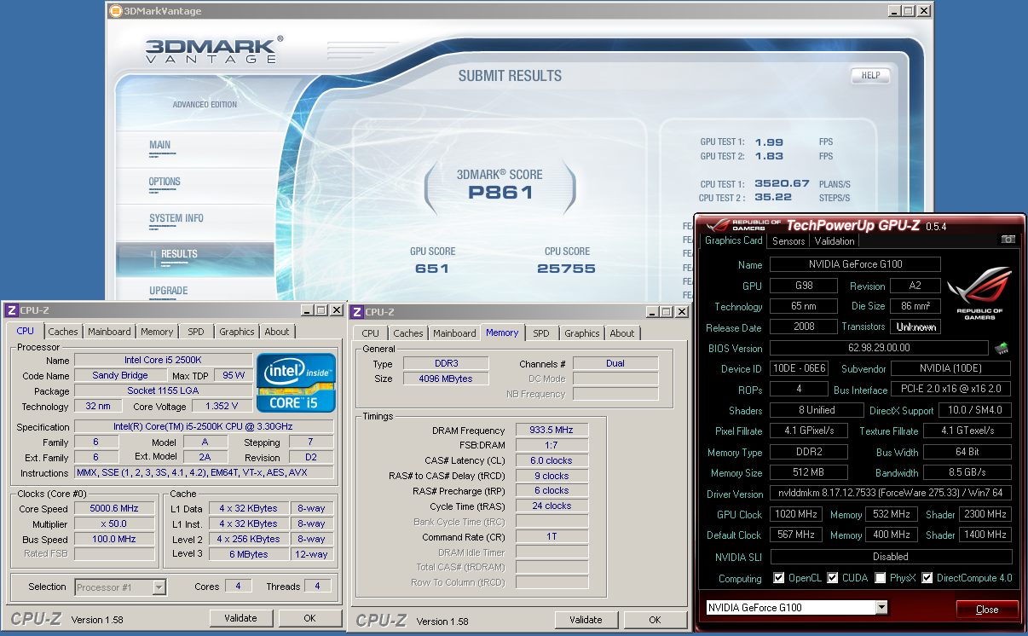Click Validate in the left CPU-Z window
The image size is (1028, 636).
click(x=241, y=618)
